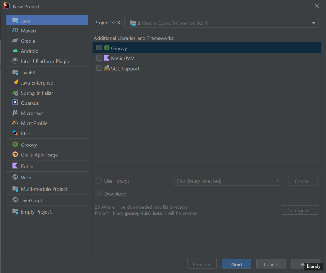Click the SQL Support framework icon
This screenshot has width=326, height=273.
coord(107,68)
